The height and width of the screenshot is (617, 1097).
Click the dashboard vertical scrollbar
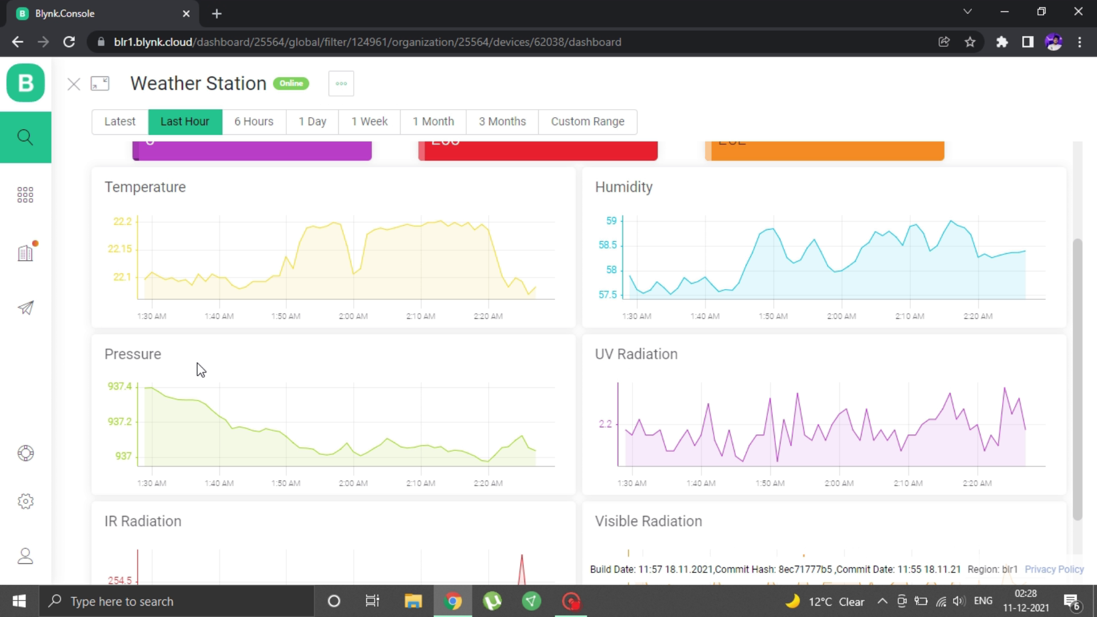point(1078,379)
